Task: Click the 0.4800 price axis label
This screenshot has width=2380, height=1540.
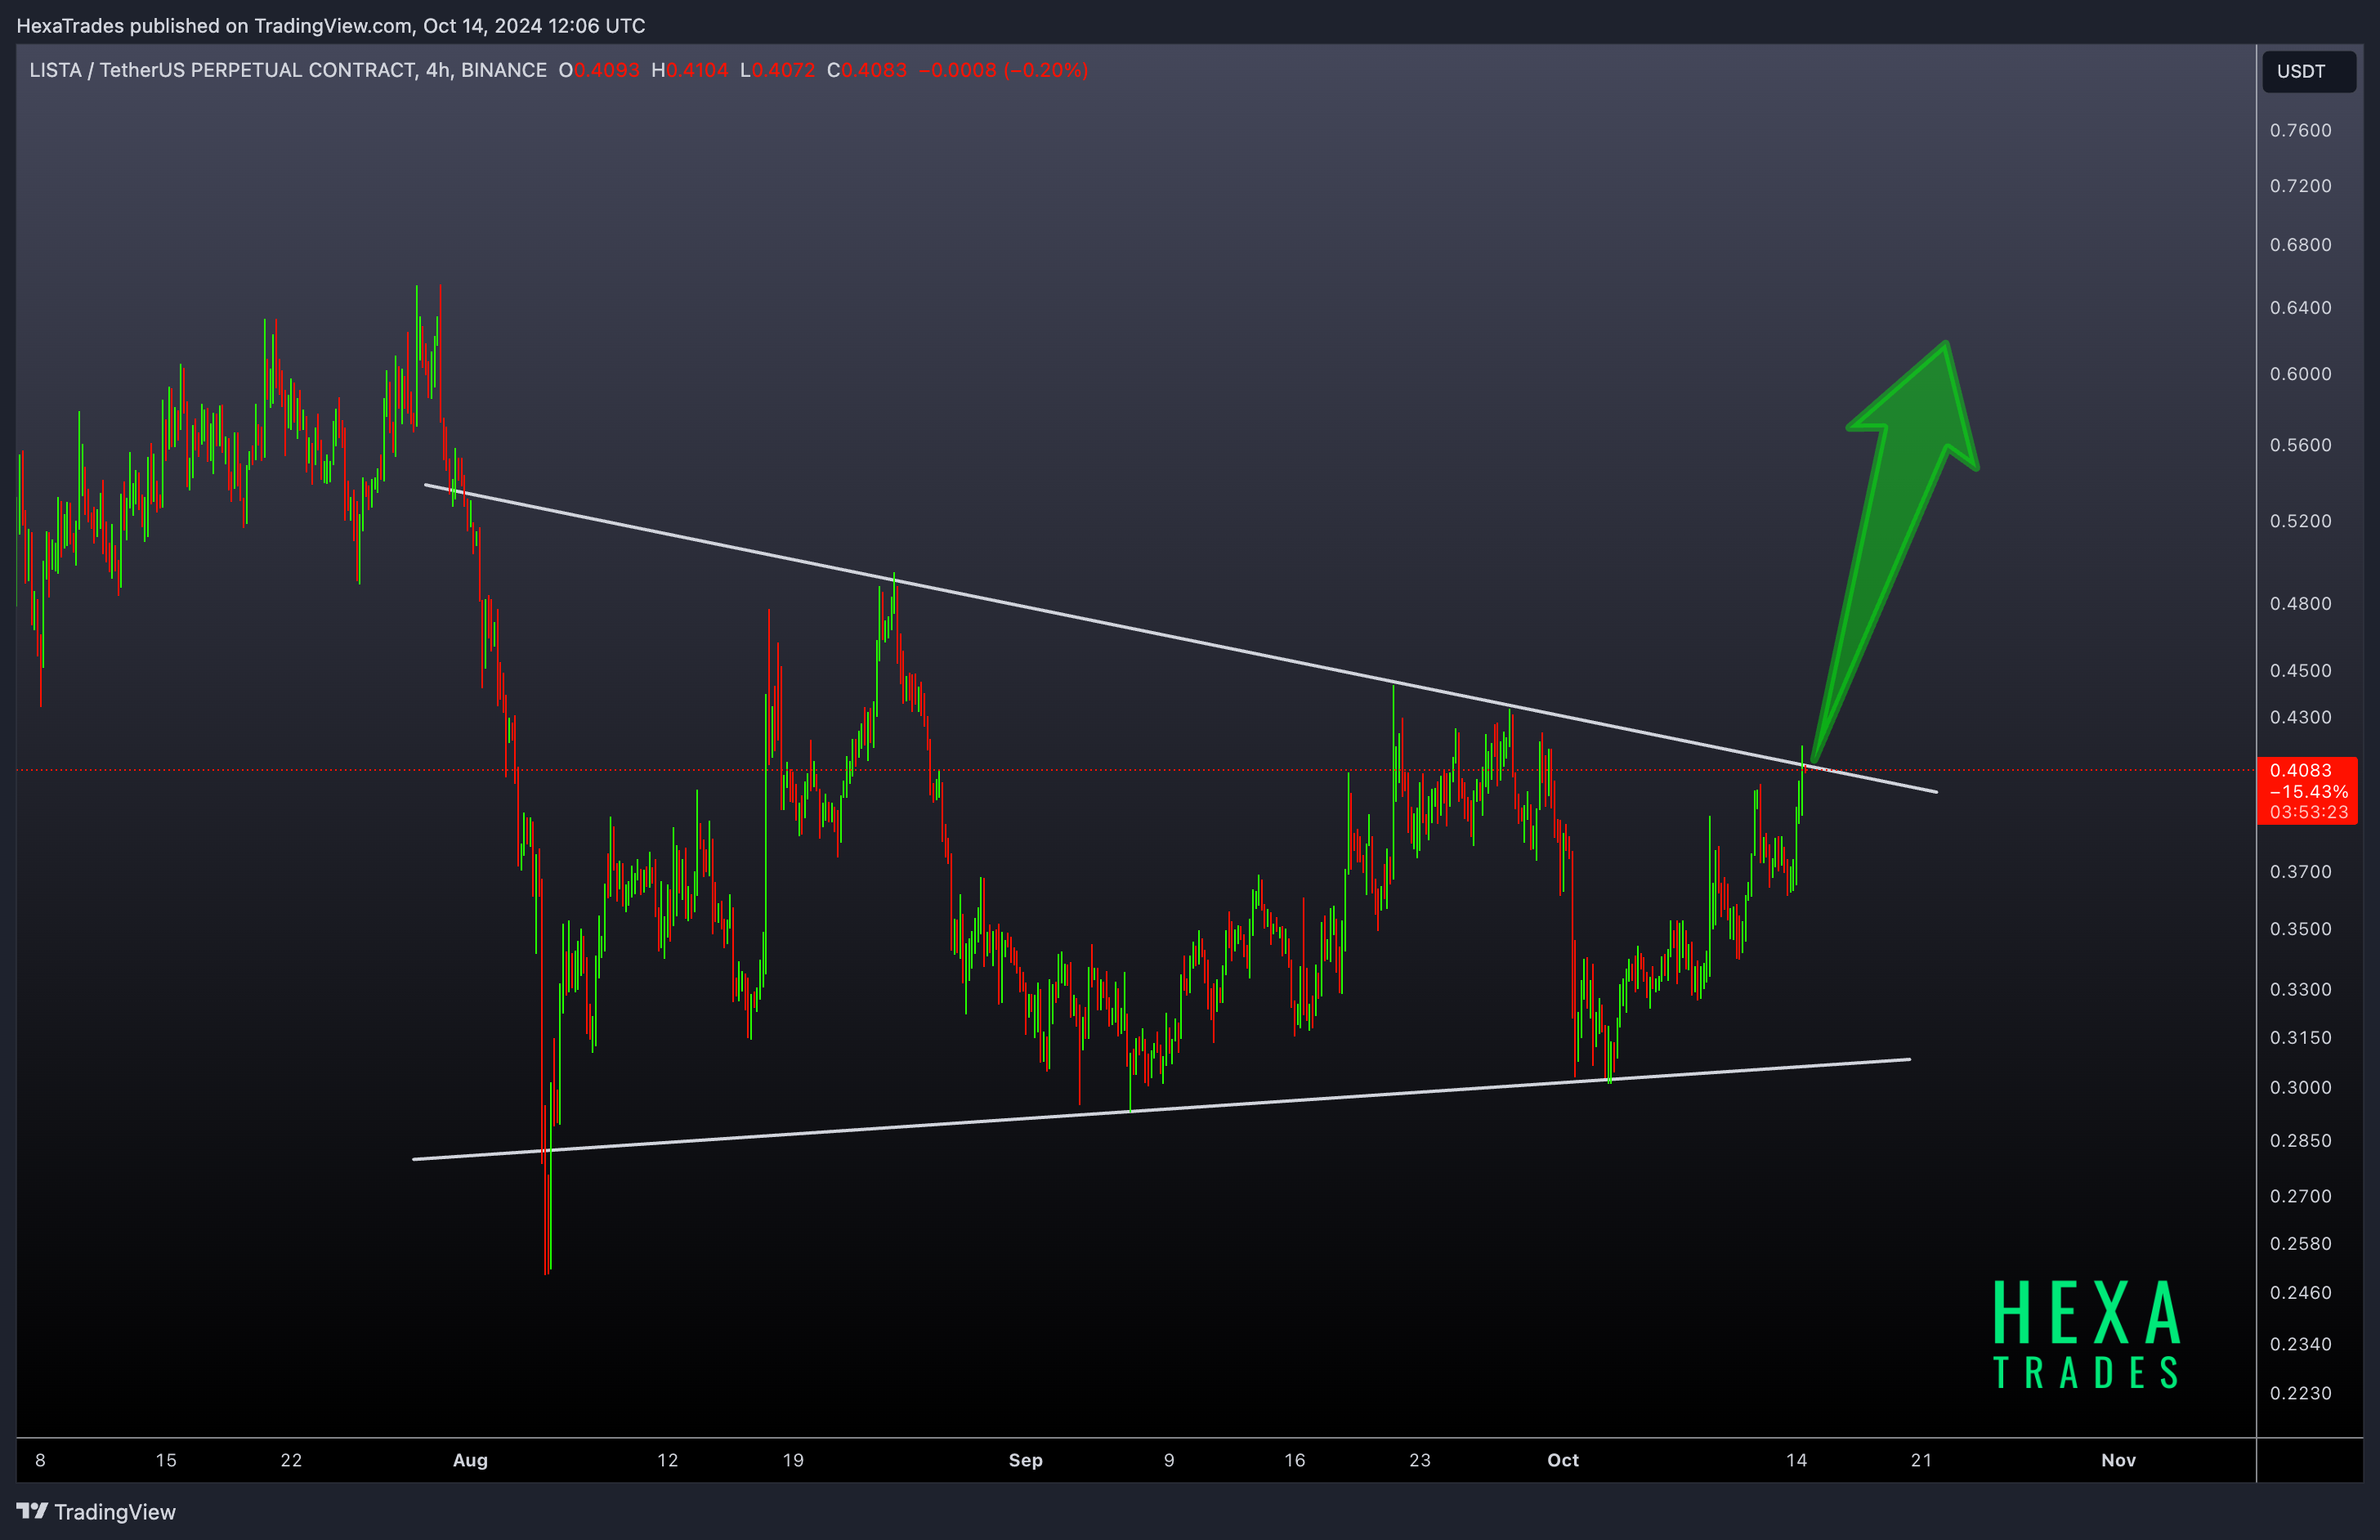Action: (2300, 604)
